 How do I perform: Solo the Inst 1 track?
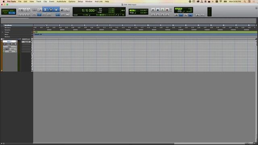coord(12,44)
